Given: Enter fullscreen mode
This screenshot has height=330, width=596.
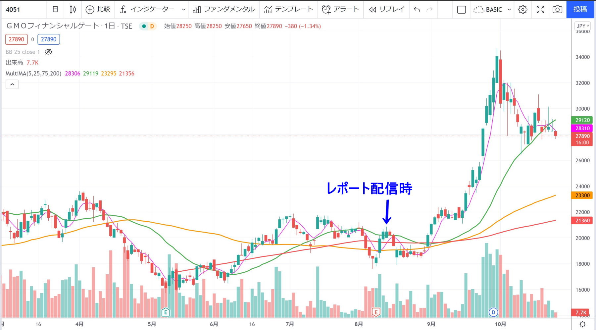Looking at the screenshot, I should pos(540,10).
